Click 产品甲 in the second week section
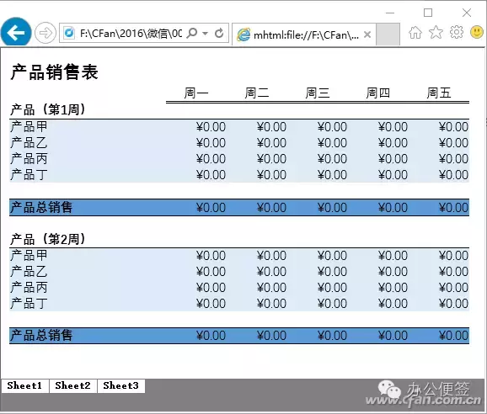The image size is (487, 414). [x=29, y=256]
